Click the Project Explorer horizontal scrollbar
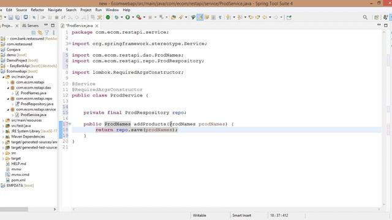The height and width of the screenshot is (220, 392). pos(14,209)
